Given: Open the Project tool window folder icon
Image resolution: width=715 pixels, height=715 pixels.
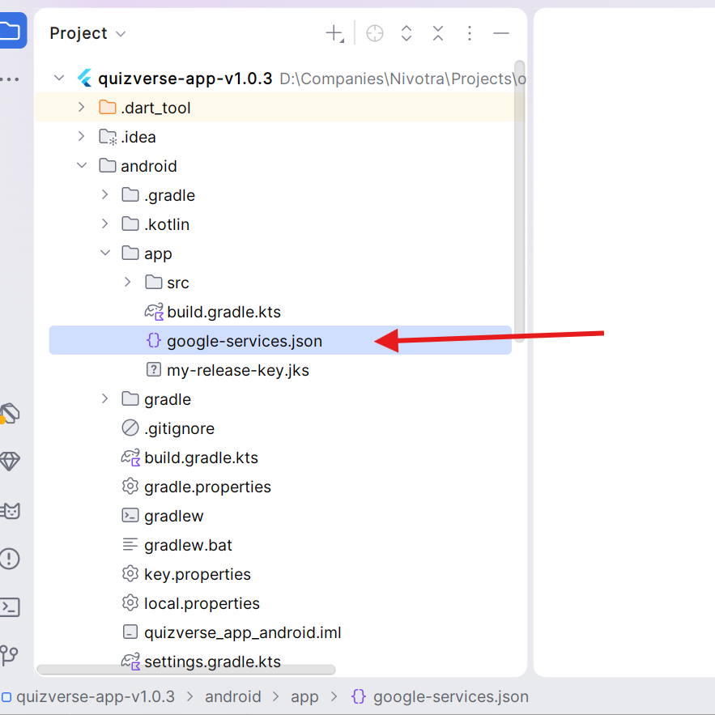Looking at the screenshot, I should click(x=11, y=31).
